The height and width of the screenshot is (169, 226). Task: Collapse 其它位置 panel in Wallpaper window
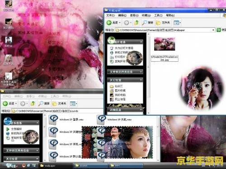tap(141, 80)
